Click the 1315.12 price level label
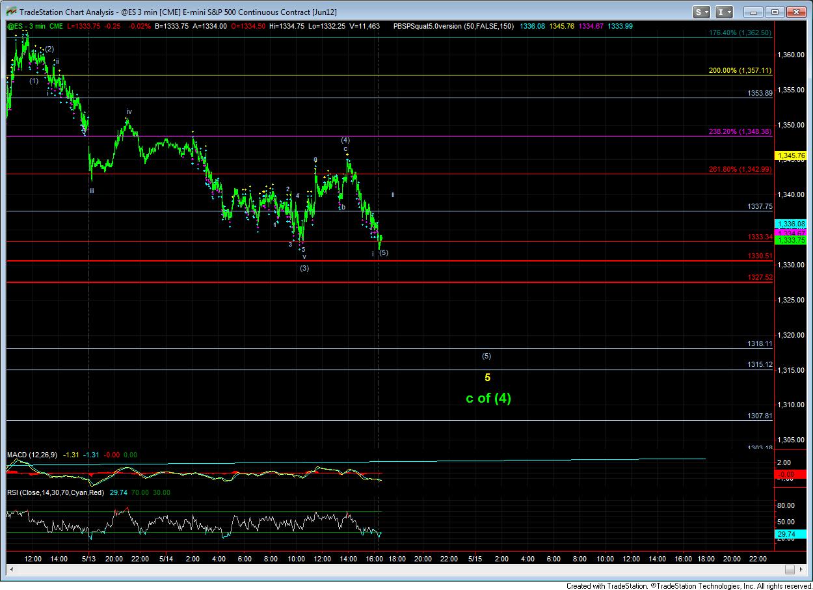This screenshot has width=813, height=590. point(760,364)
